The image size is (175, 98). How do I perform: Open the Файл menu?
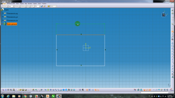[x=17, y=4]
